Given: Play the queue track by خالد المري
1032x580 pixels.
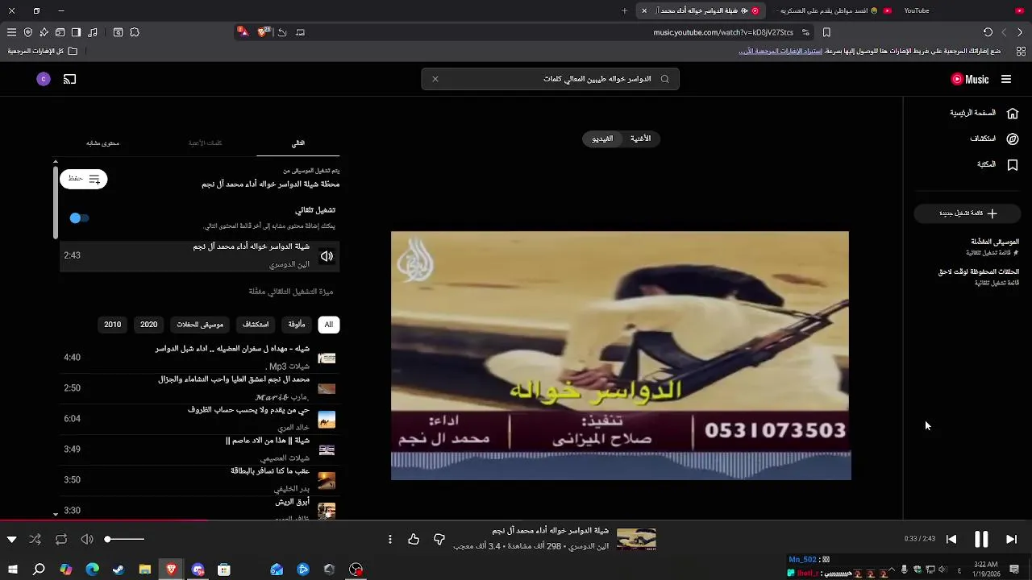Looking at the screenshot, I should [199, 419].
